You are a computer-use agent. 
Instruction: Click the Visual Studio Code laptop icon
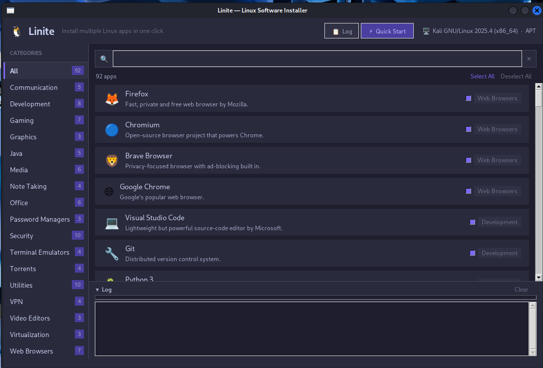pos(112,223)
